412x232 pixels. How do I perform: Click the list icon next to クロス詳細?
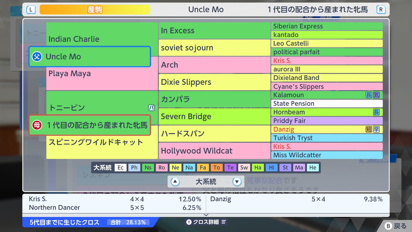[x=223, y=222]
